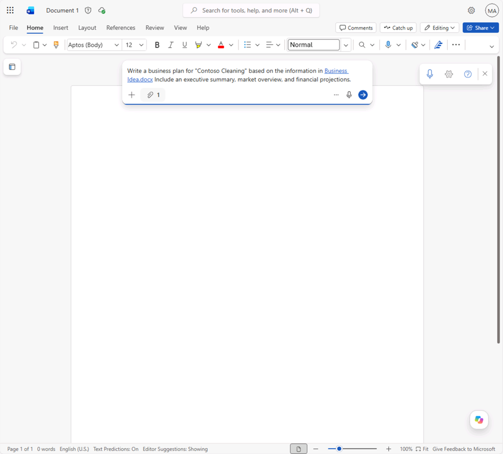Switch to the Review tab
The width and height of the screenshot is (503, 454).
coord(155,28)
